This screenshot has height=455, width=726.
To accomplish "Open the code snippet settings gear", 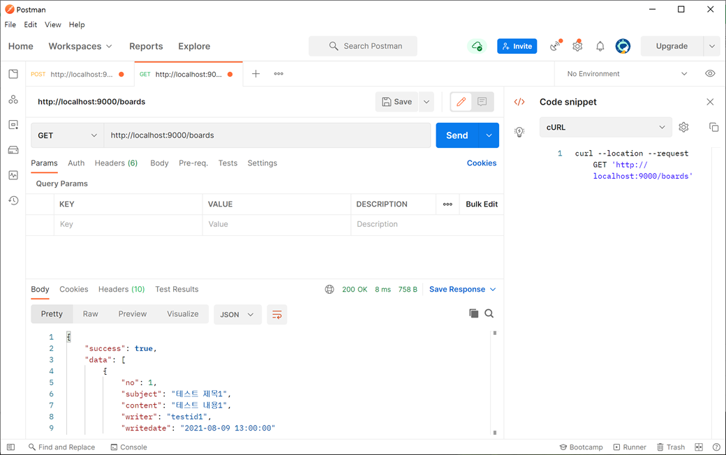I will click(683, 127).
